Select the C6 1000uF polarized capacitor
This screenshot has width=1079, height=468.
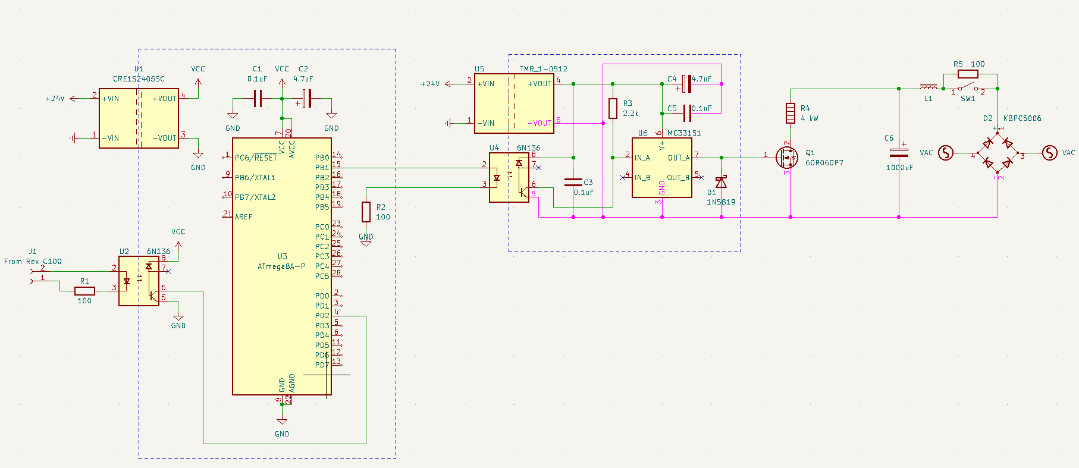[898, 153]
